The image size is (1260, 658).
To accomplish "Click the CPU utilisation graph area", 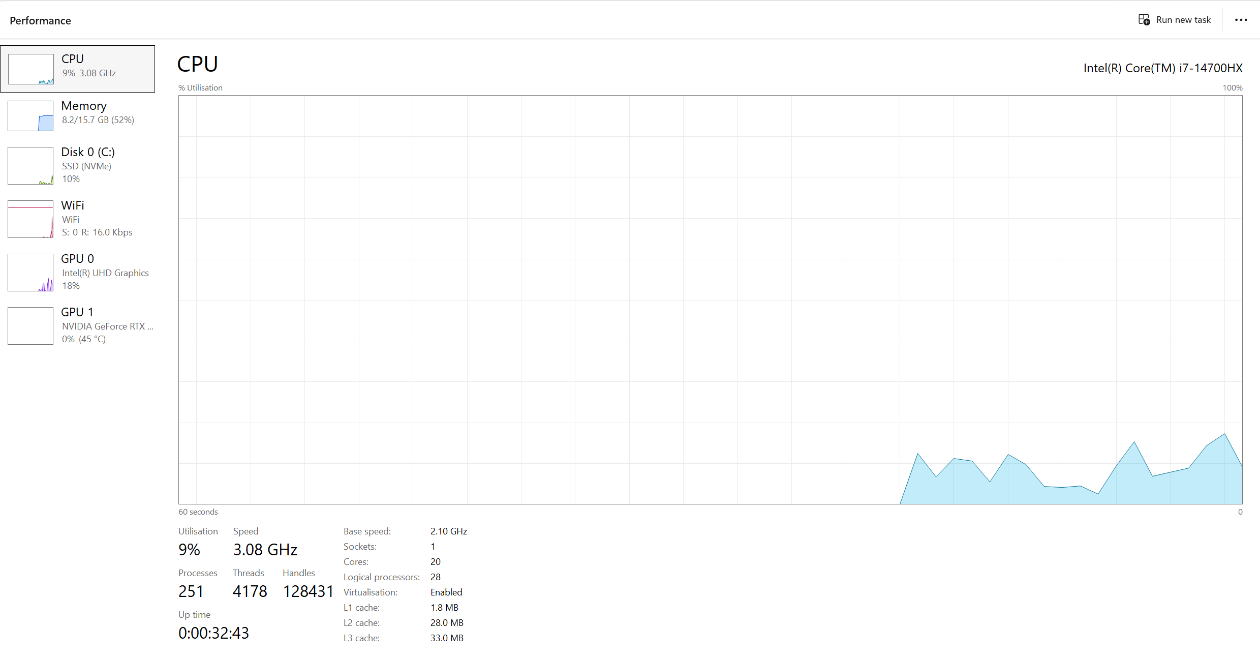I will [710, 300].
